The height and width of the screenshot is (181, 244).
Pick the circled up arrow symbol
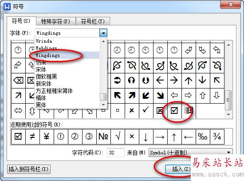coord(131,80)
